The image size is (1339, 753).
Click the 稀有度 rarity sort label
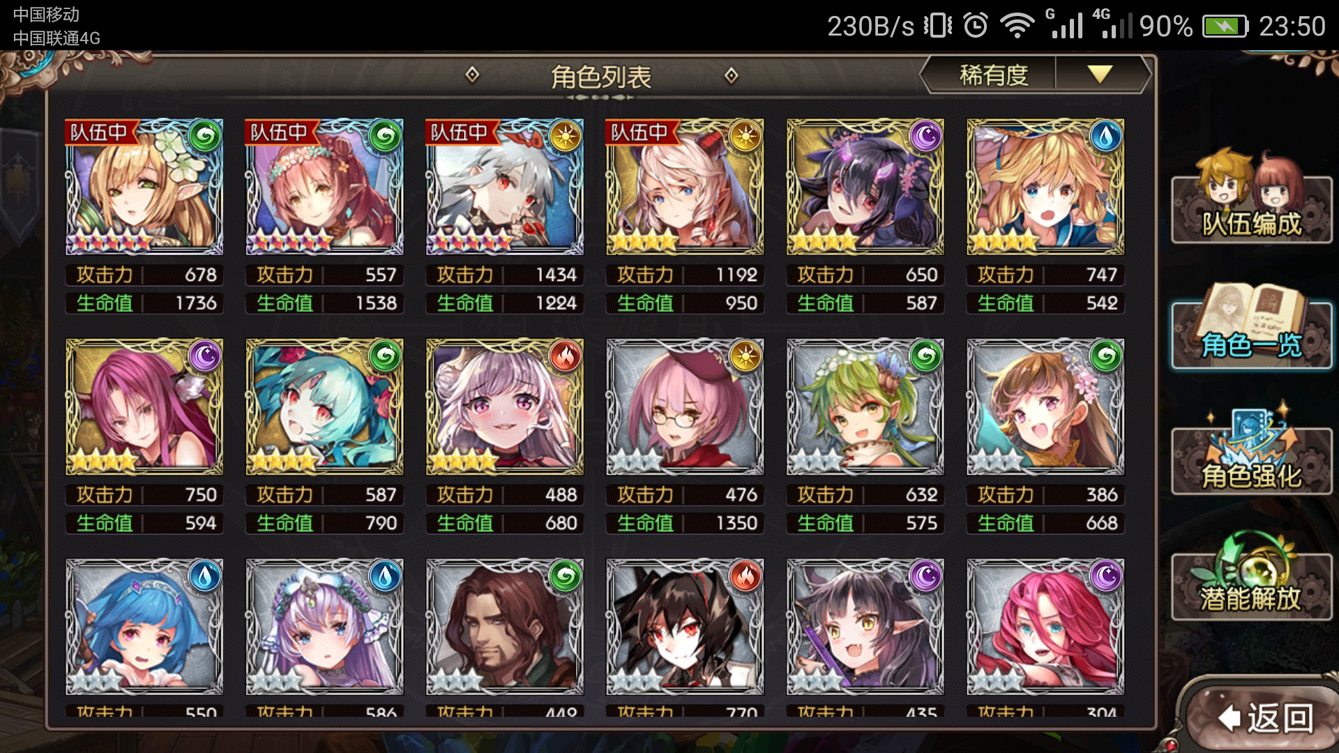click(x=993, y=75)
